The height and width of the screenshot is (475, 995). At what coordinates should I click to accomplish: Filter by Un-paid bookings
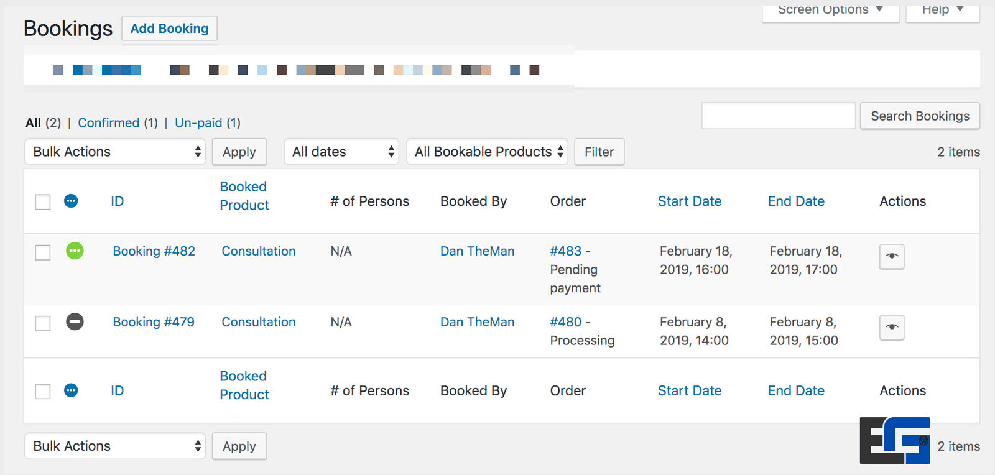[198, 122]
